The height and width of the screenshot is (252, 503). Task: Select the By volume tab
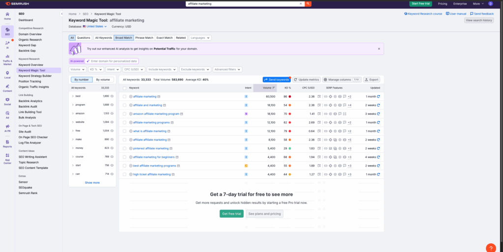(x=103, y=80)
